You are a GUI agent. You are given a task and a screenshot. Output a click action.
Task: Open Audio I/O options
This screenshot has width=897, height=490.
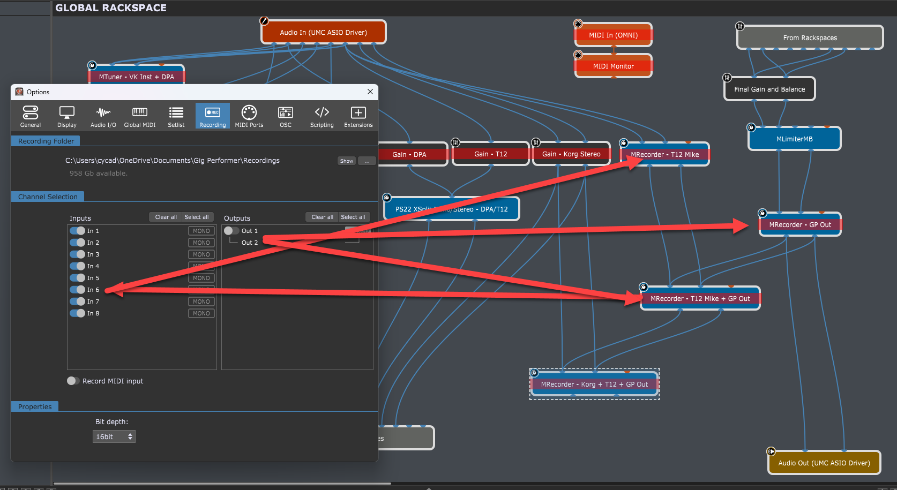(103, 116)
